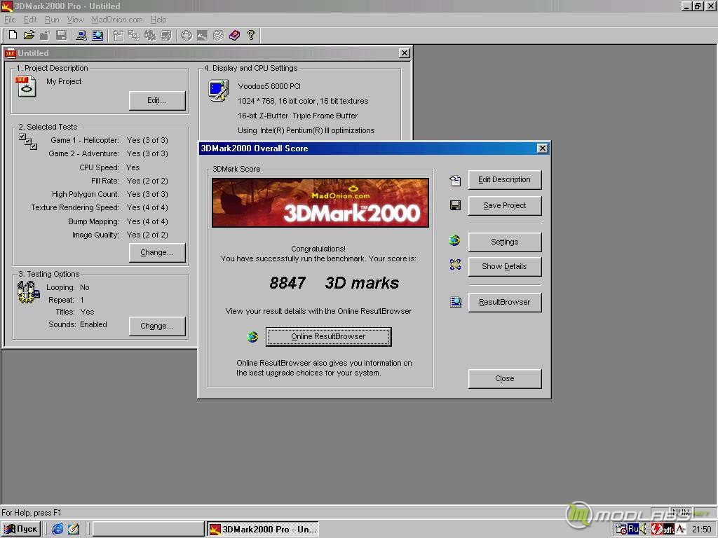Image resolution: width=718 pixels, height=538 pixels.
Task: Click the For Help, press F1 status text
Action: pyautogui.click(x=31, y=513)
